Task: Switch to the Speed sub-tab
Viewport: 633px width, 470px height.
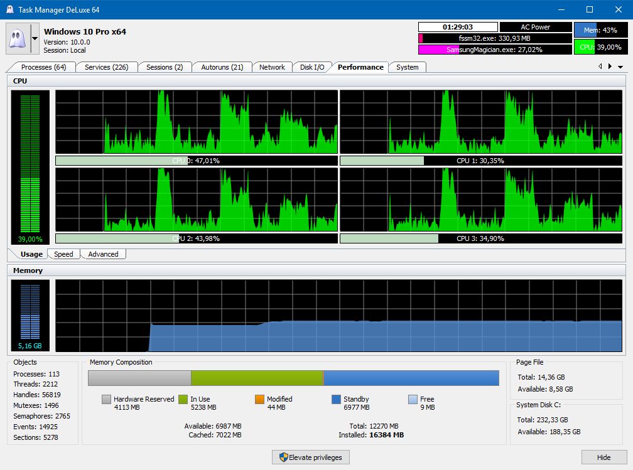Action: (63, 254)
